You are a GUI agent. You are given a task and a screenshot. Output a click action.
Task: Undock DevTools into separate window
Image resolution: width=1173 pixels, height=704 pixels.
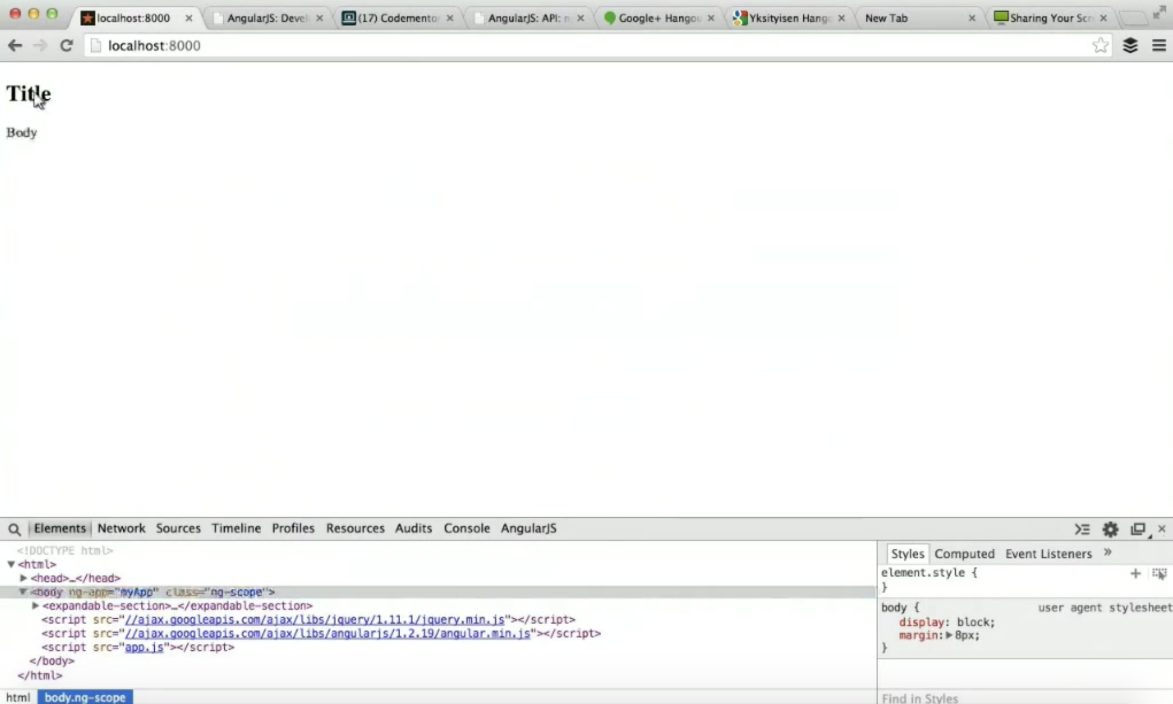point(1137,529)
